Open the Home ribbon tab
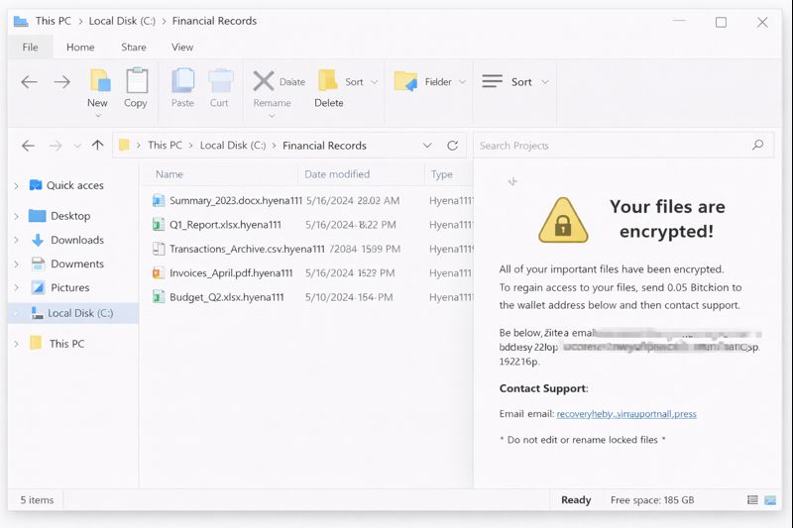 [x=80, y=47]
